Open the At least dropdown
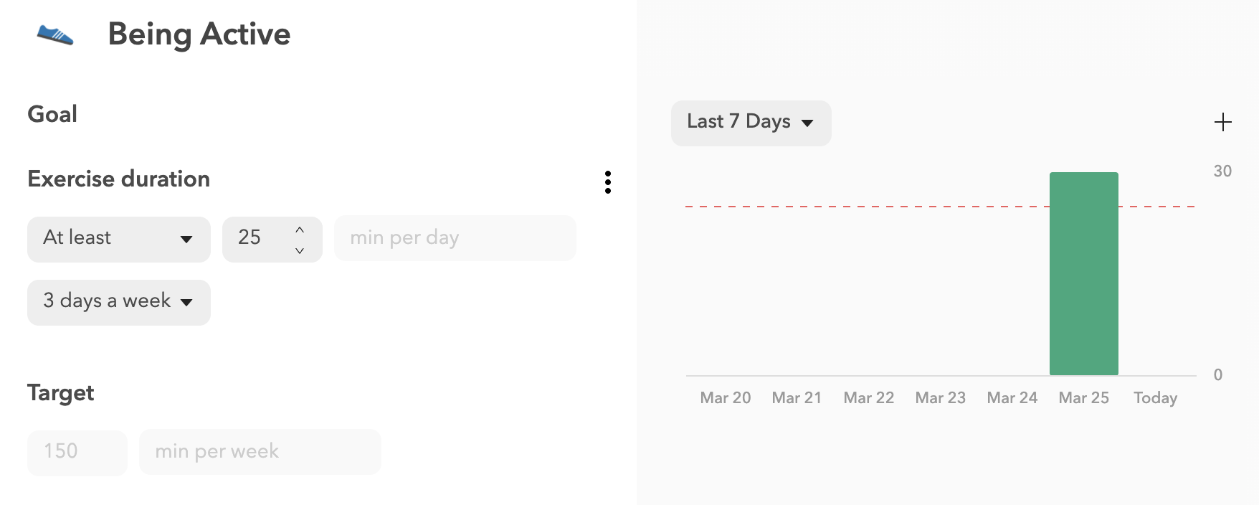 pos(119,239)
